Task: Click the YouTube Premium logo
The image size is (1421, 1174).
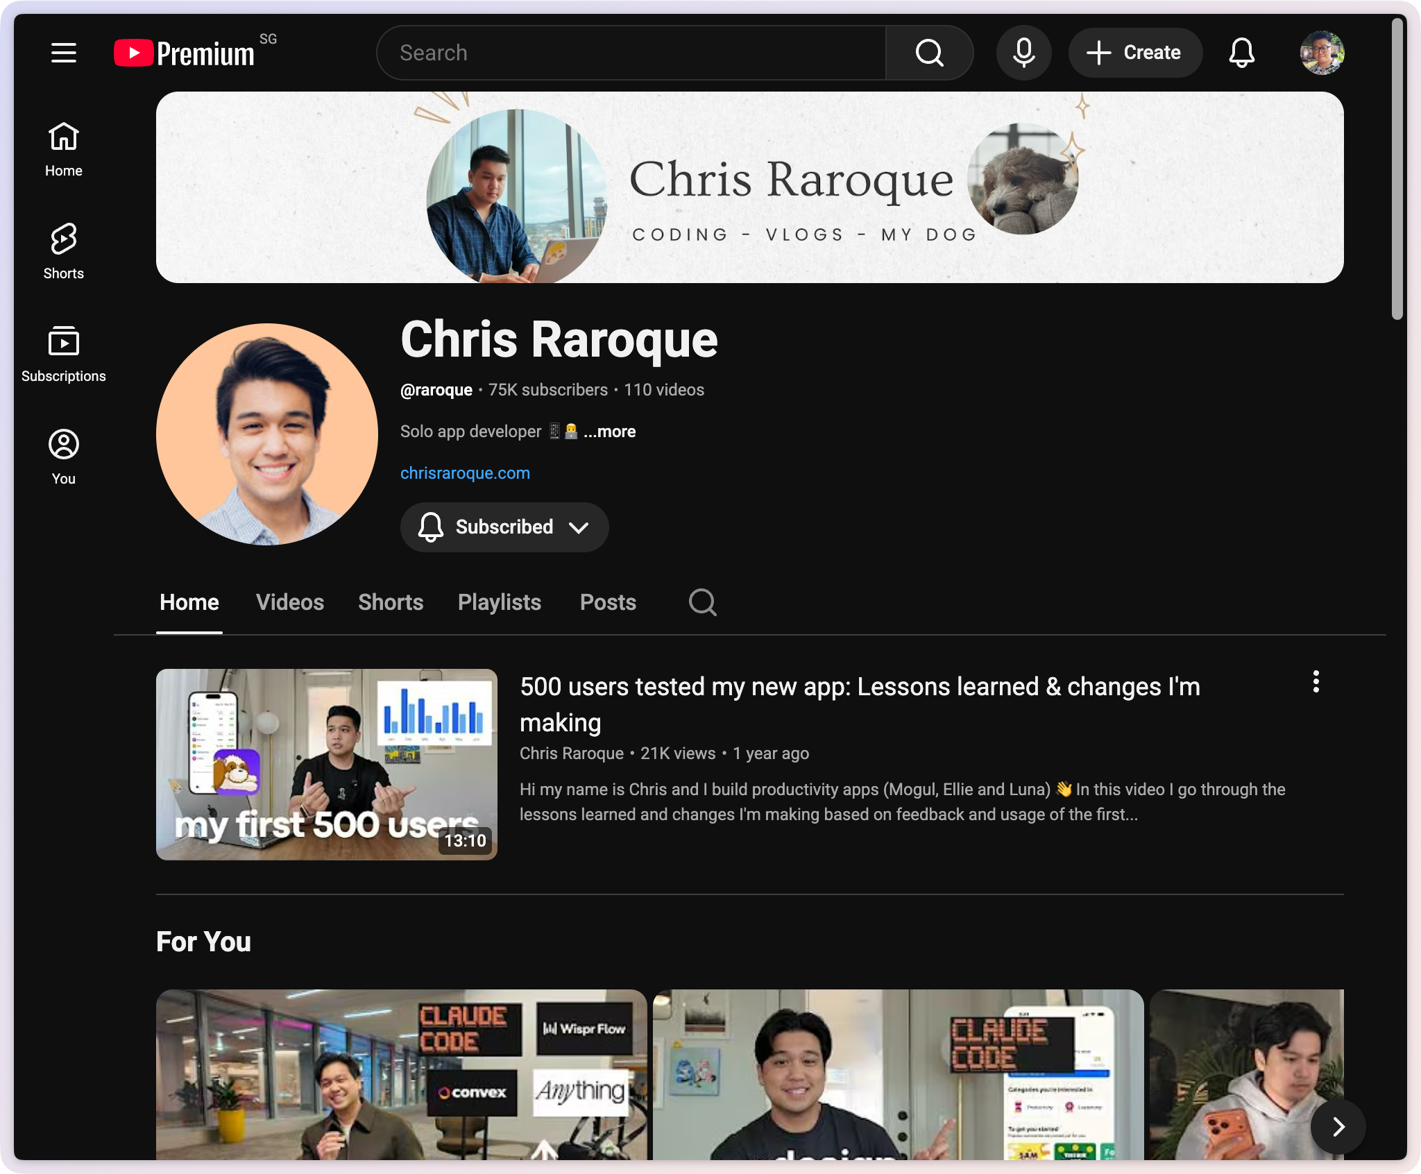Action: pyautogui.click(x=185, y=53)
